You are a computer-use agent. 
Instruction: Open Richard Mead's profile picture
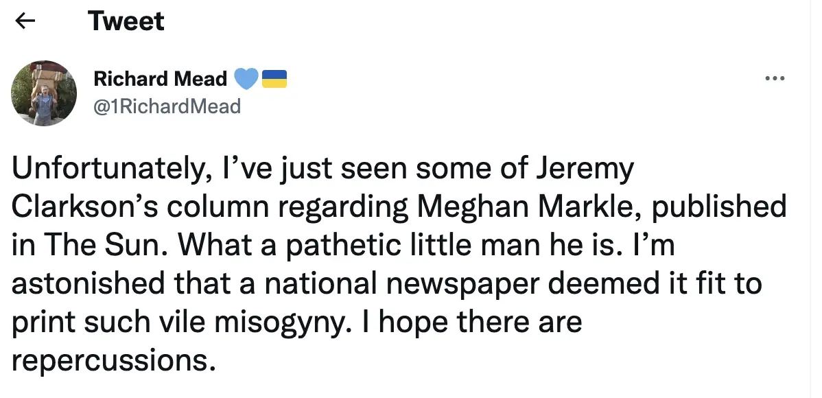44,93
